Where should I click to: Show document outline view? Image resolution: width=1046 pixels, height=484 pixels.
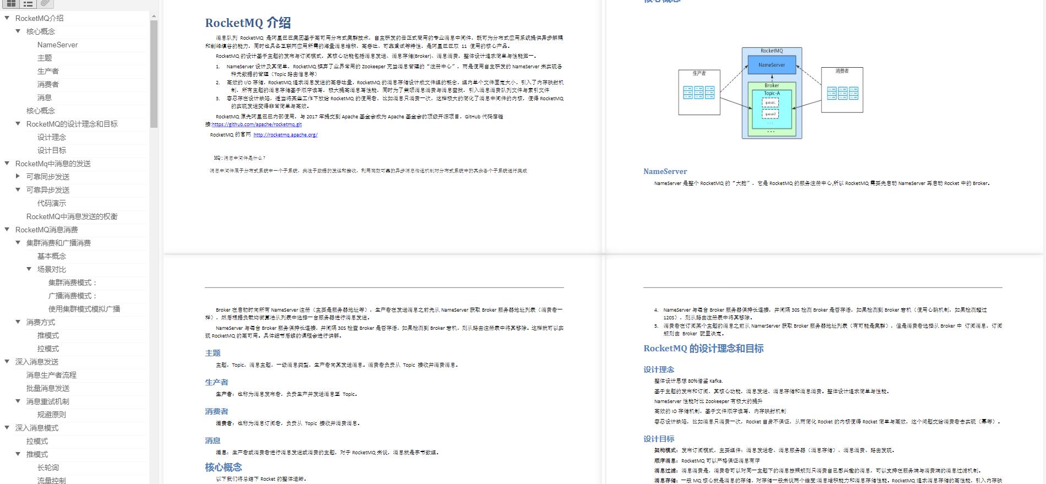[28, 4]
